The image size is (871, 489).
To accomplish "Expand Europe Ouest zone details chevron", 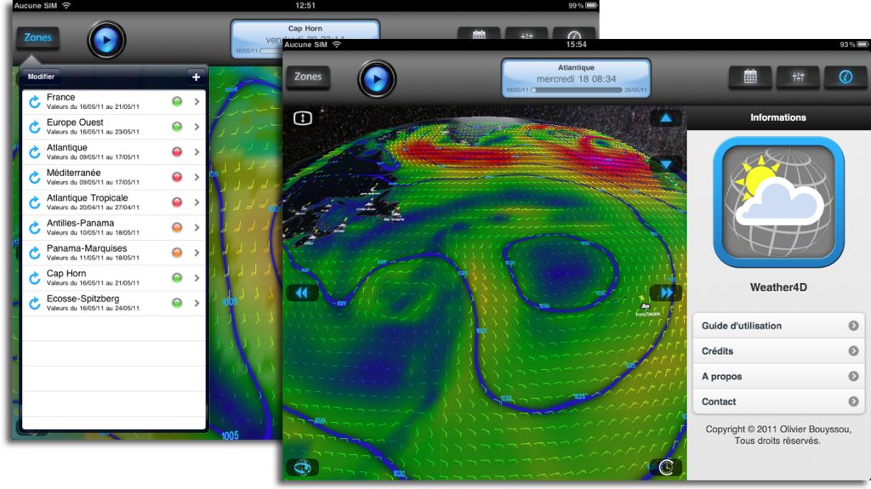I will coord(196,127).
